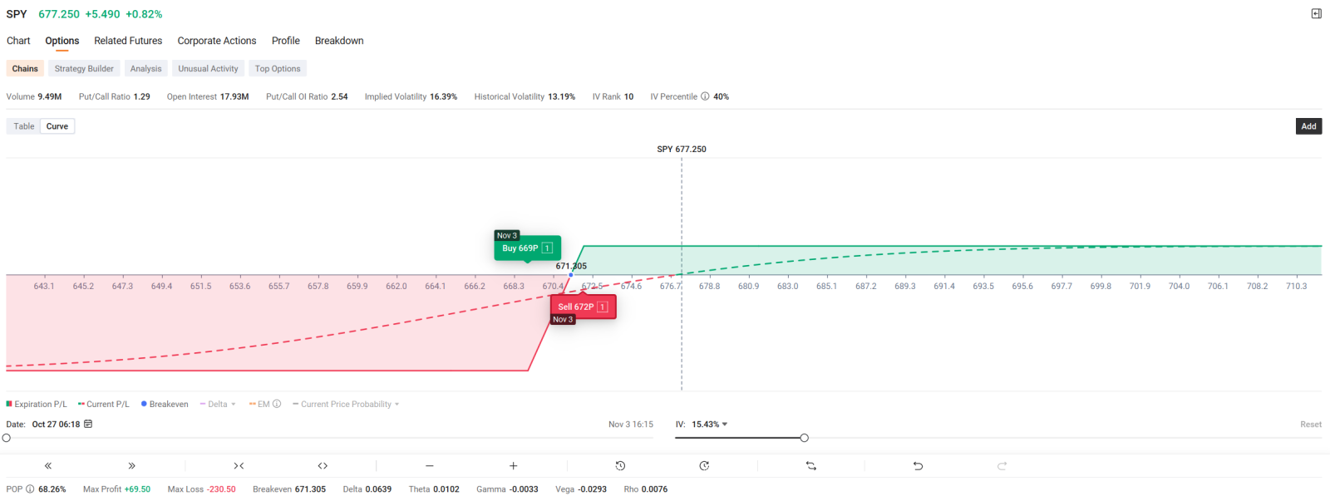Toggle Breakeven legend
This screenshot has width=1330, height=496.
click(165, 405)
